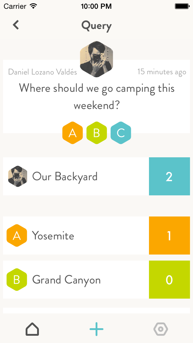Open the hexagon settings tab
Viewport: 193px width, 343px height.
[x=161, y=329]
